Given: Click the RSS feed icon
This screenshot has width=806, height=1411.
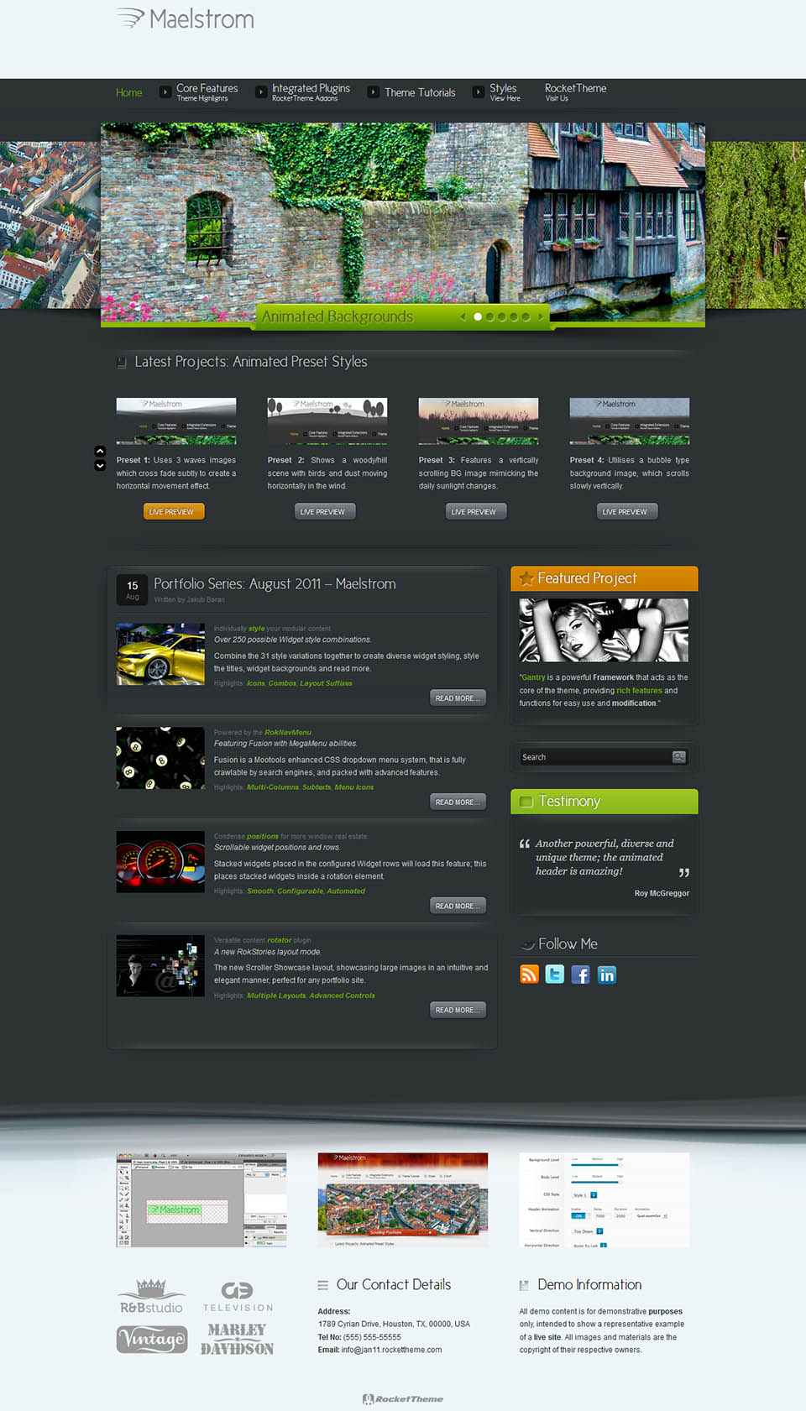Looking at the screenshot, I should coord(529,975).
